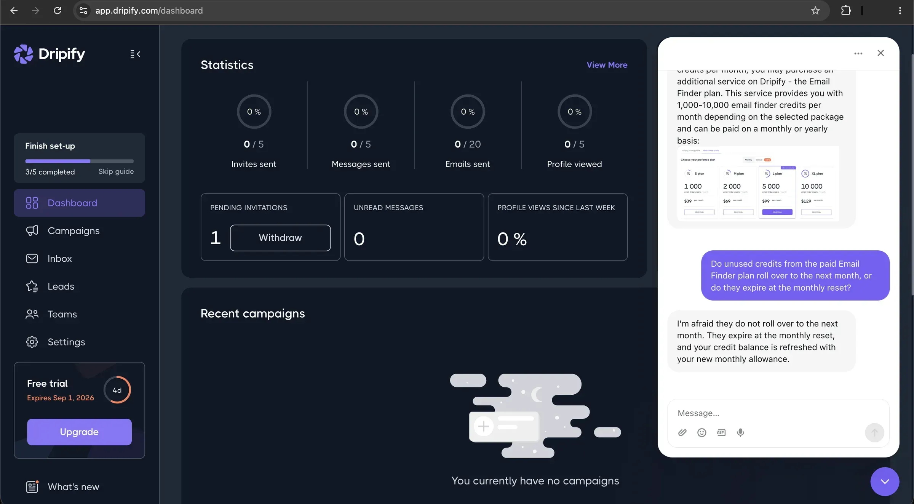Send the chat message with the arrow button
This screenshot has width=914, height=504.
tap(874, 432)
